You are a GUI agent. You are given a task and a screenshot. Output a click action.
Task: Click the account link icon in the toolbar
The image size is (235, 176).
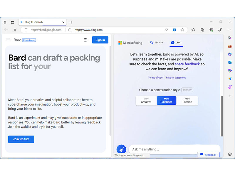(x=220, y=30)
